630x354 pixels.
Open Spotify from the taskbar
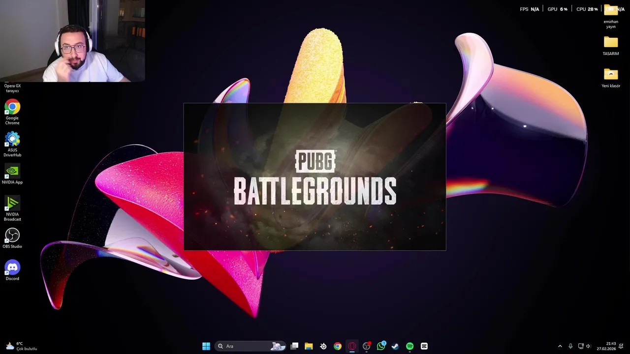pyautogui.click(x=410, y=346)
